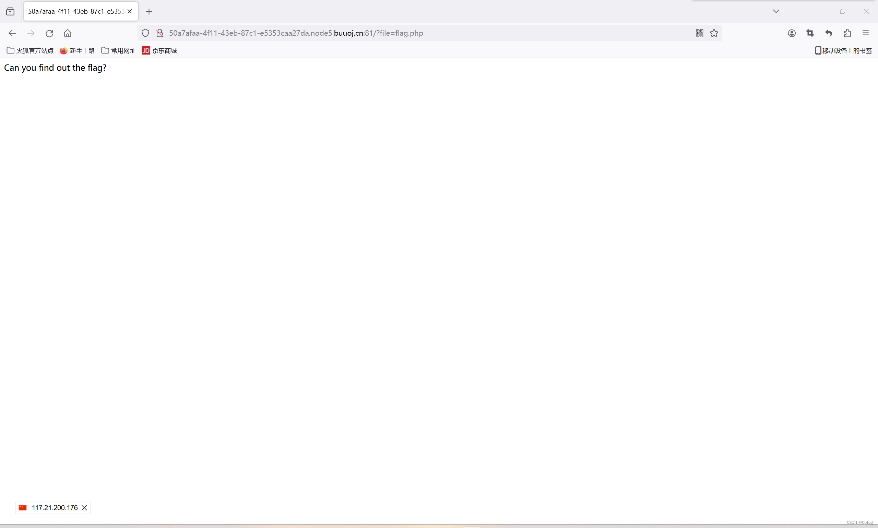The image size is (878, 528).
Task: Reload the current page
Action: (49, 33)
